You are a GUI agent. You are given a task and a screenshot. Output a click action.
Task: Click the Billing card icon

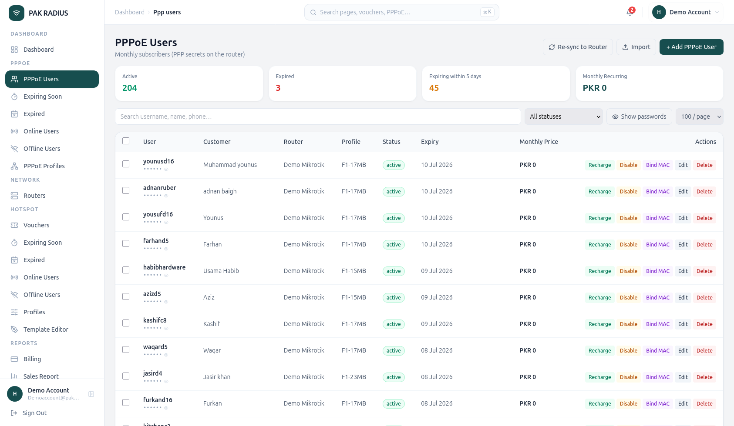coord(14,359)
